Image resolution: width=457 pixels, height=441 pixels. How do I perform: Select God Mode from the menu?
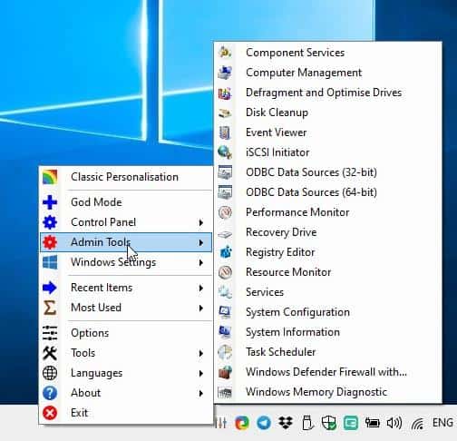click(x=126, y=202)
